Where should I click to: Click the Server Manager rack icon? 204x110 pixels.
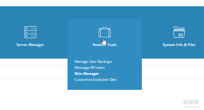pos(30,32)
